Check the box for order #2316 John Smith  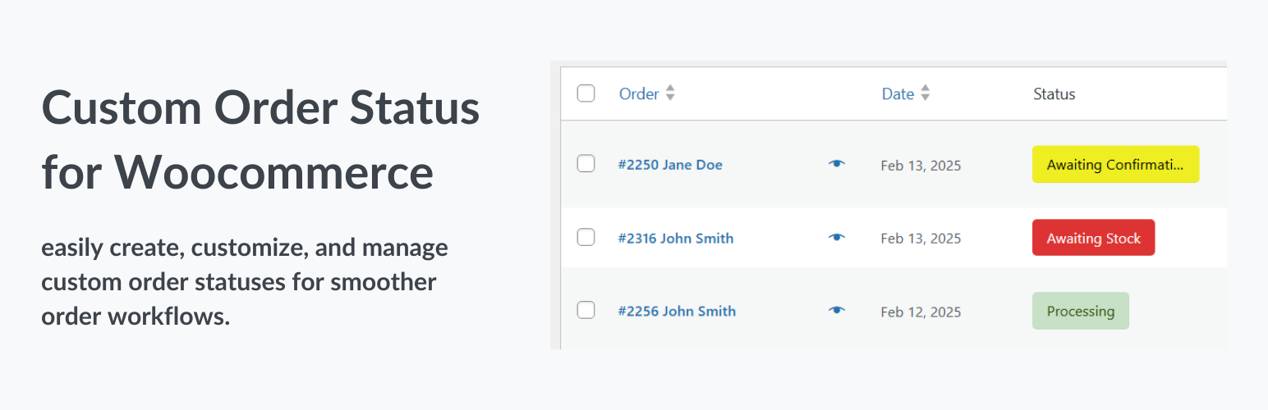[586, 238]
